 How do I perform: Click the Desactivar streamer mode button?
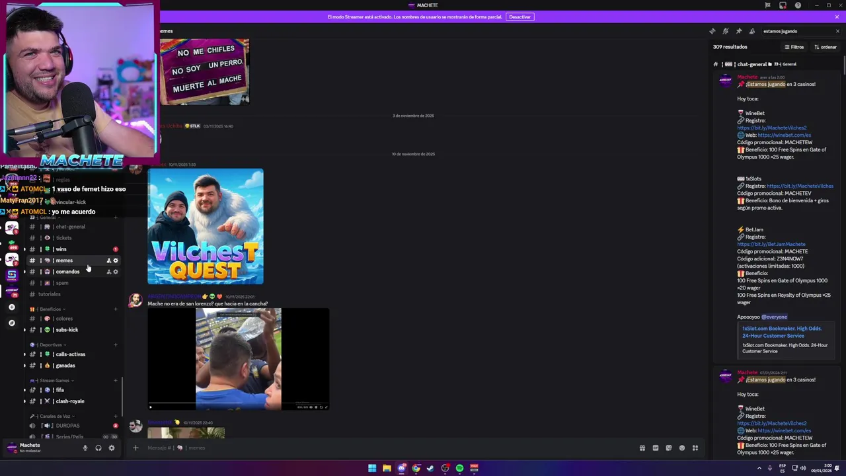[519, 17]
